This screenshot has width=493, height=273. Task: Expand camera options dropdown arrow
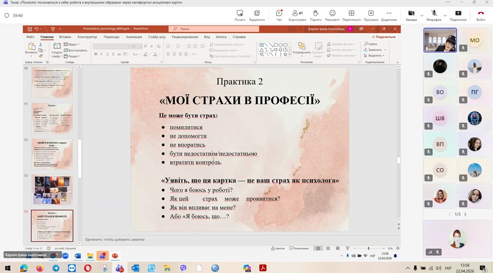(x=422, y=15)
